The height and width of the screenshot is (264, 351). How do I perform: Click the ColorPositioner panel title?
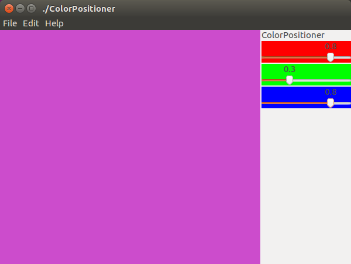[293, 35]
